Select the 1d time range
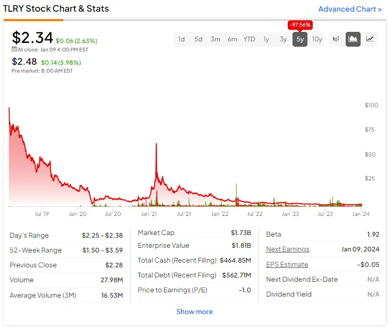Viewport: 392px width, 330px height. 181,39
